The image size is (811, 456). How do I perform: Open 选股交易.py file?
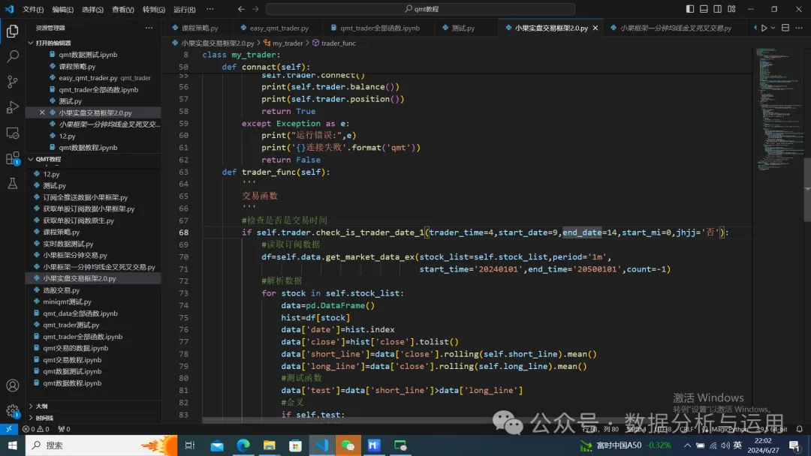[61, 290]
